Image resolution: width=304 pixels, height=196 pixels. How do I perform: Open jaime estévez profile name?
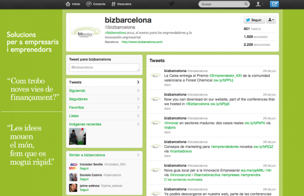click(90, 186)
